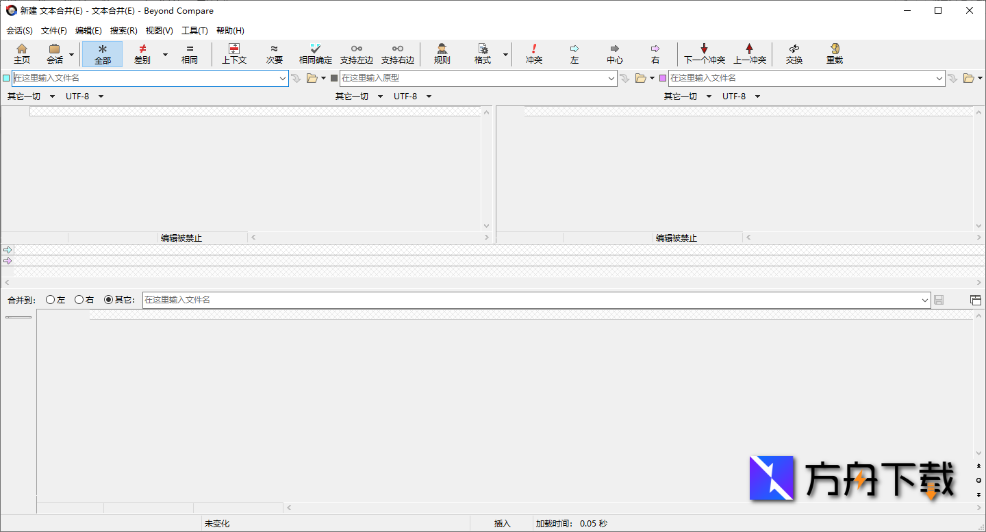Click the 全部 (All) filter icon
The image size is (986, 532).
101,53
